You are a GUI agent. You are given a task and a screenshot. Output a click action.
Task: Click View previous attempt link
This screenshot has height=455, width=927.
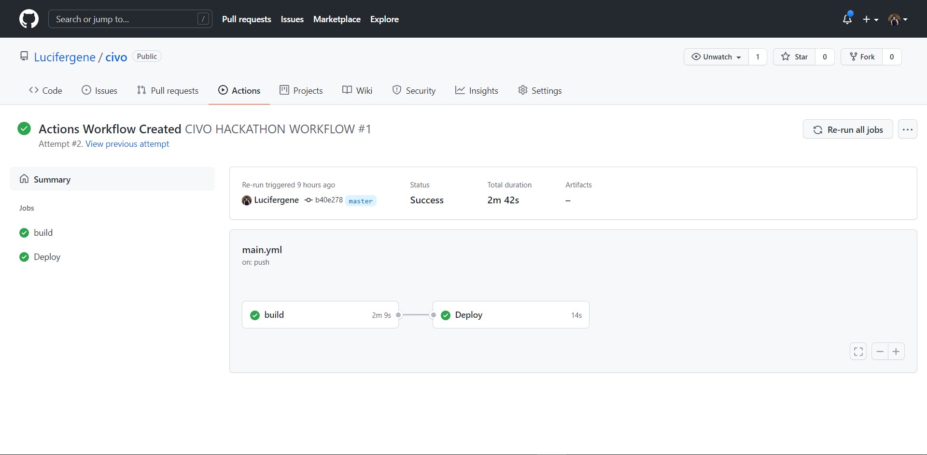point(127,144)
